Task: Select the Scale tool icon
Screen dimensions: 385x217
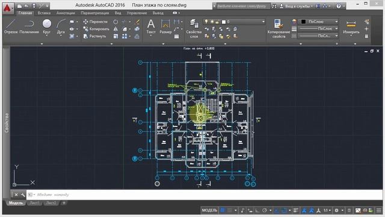Action: tap(115, 36)
